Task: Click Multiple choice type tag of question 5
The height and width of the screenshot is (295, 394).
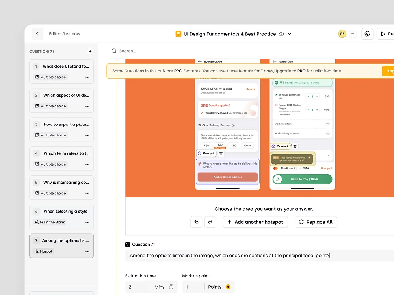Action: pyautogui.click(x=50, y=194)
